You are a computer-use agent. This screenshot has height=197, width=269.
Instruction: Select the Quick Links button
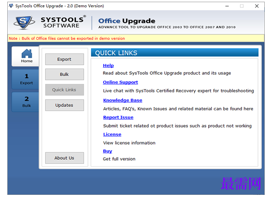(x=64, y=90)
